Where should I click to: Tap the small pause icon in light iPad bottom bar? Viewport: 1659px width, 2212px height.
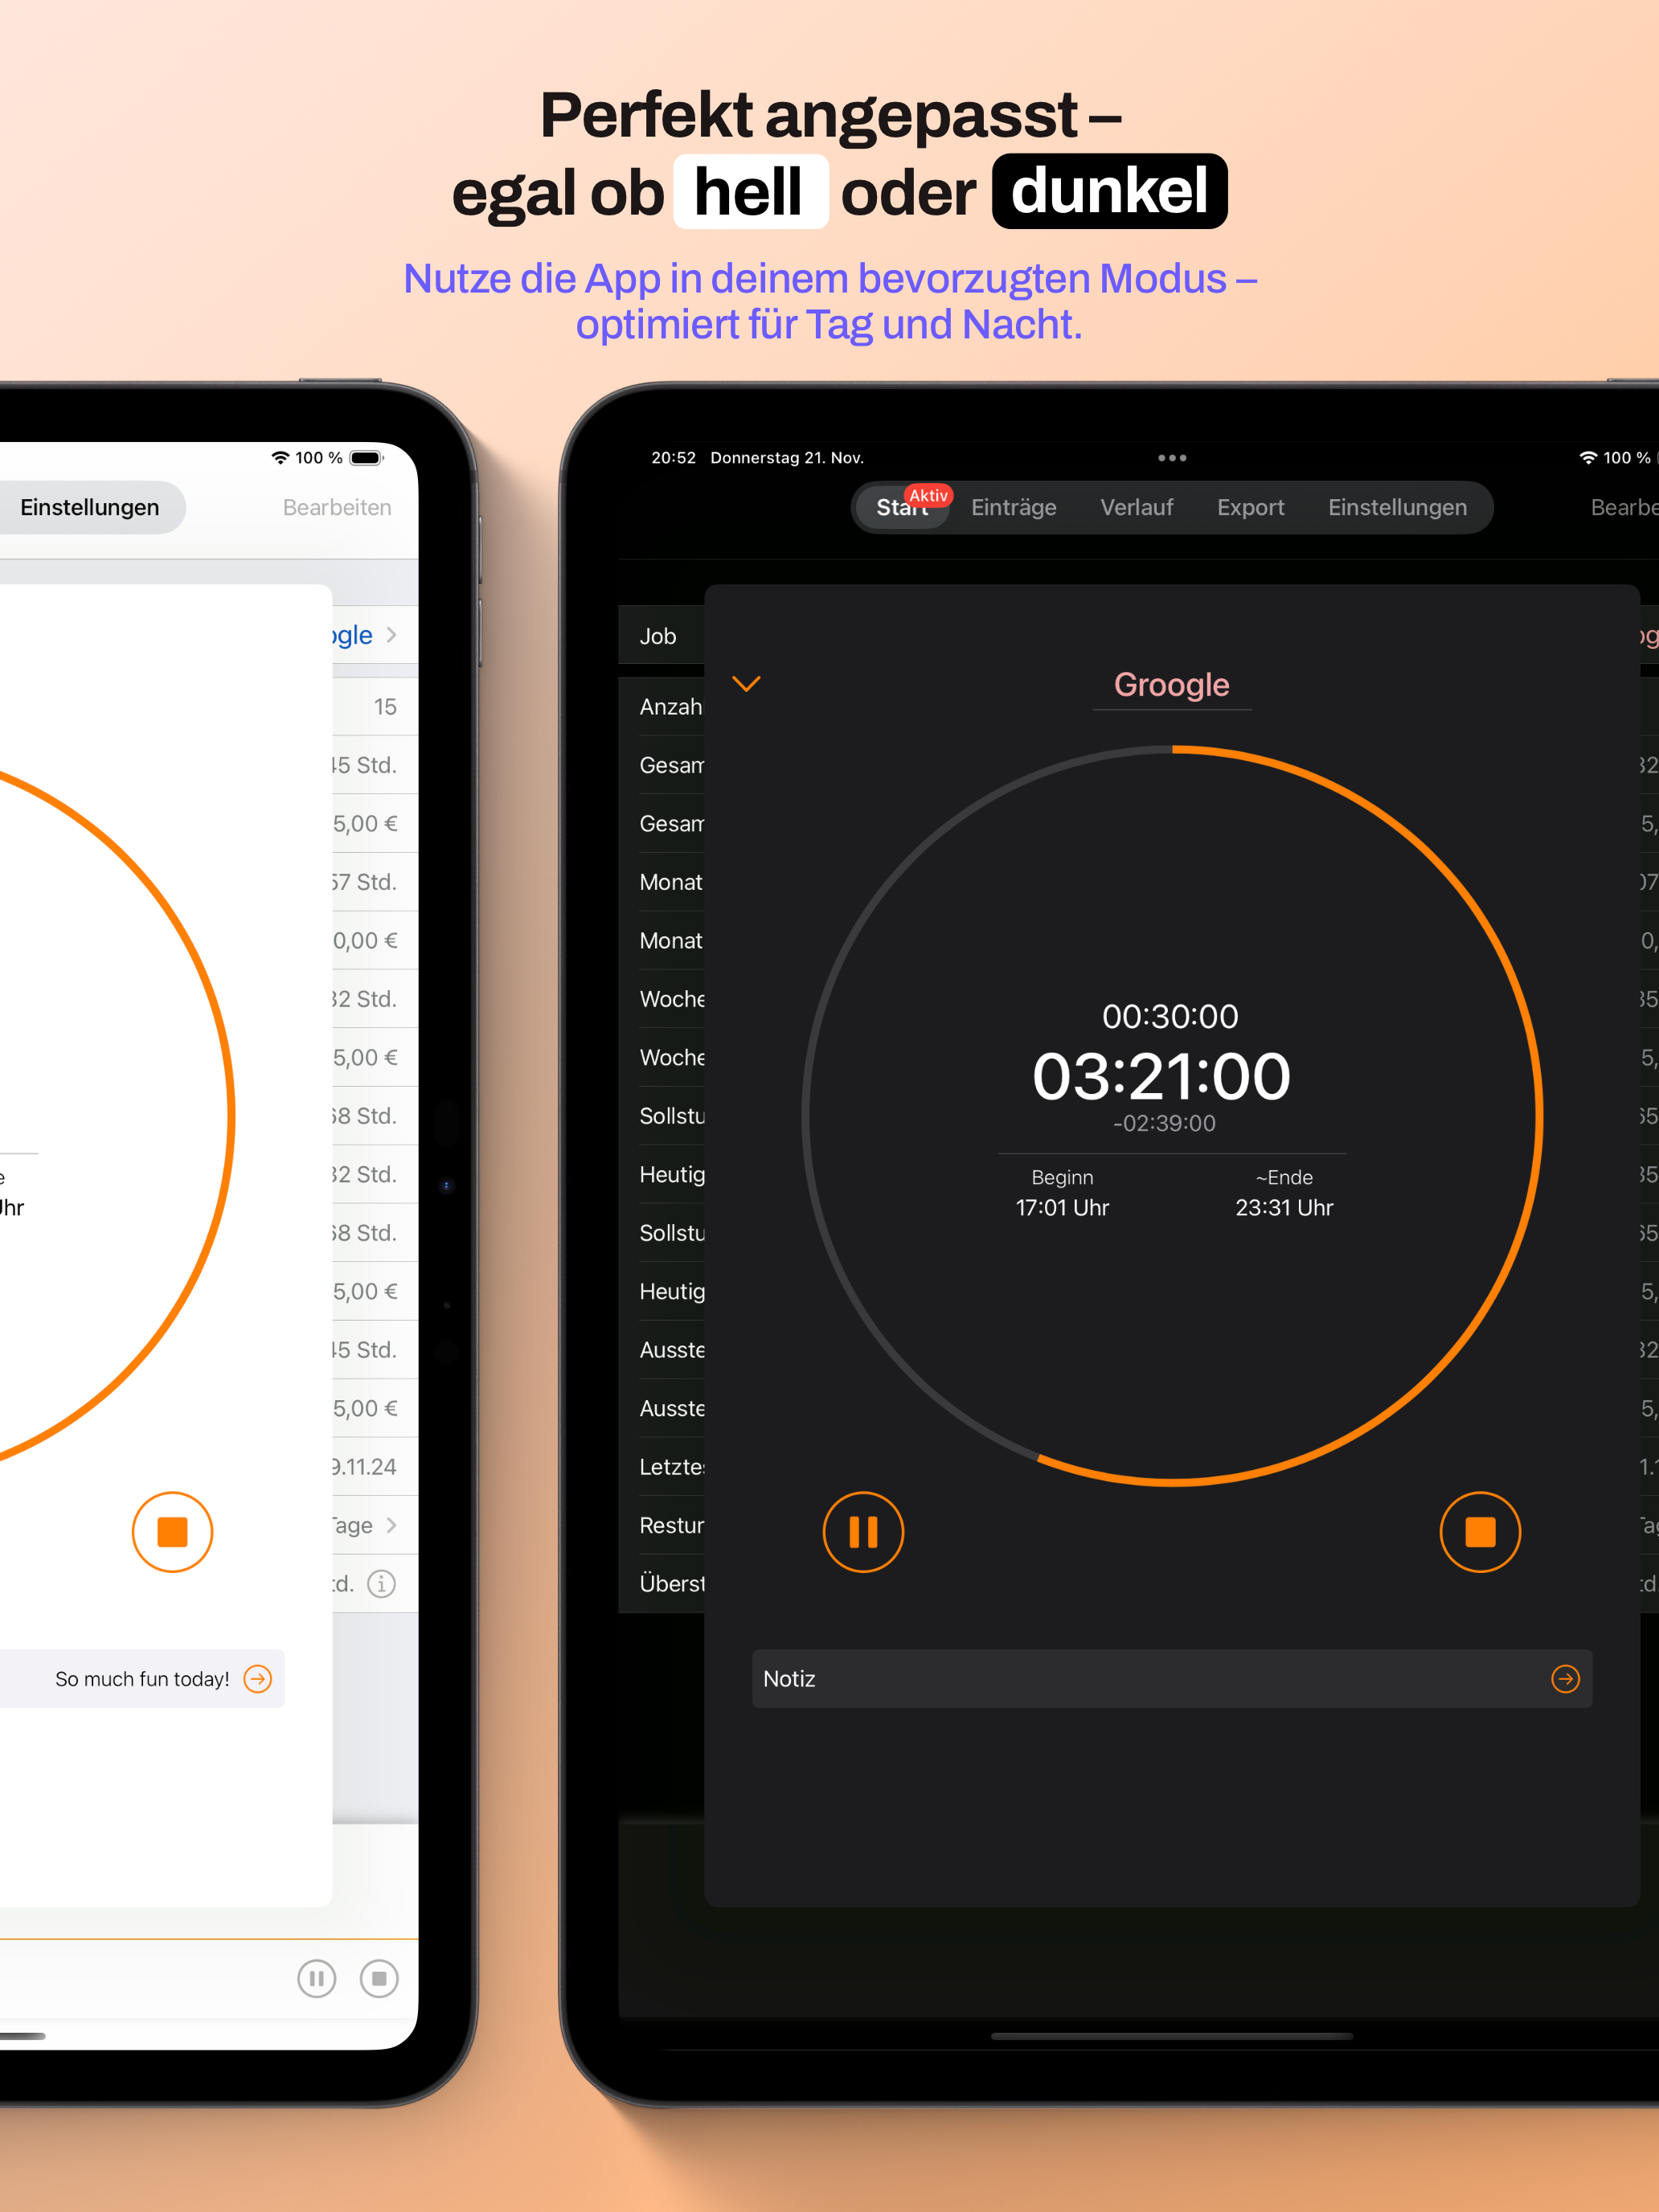tap(316, 1978)
